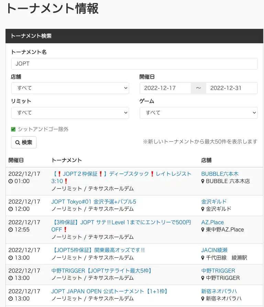
Task: Click the note ※新しいトーナメントから最大50件を表示します
Action: click(x=200, y=141)
